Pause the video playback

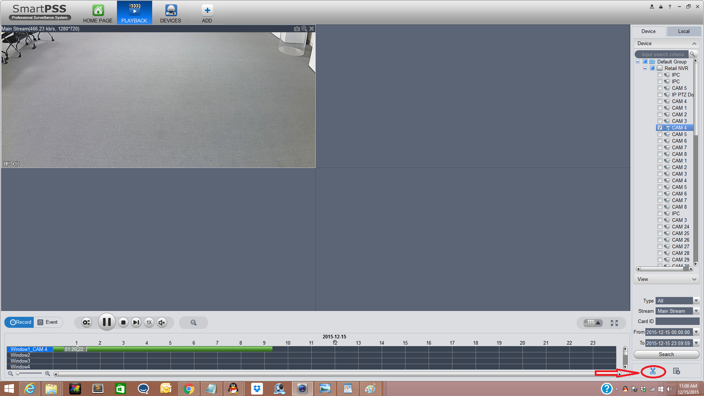(x=107, y=322)
